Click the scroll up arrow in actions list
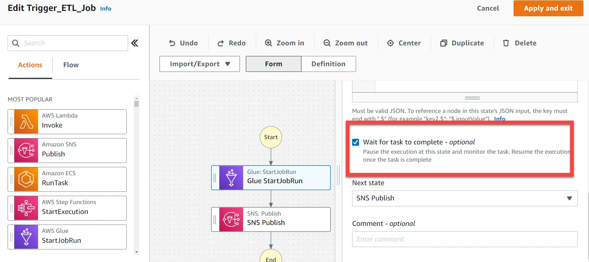 [136, 98]
